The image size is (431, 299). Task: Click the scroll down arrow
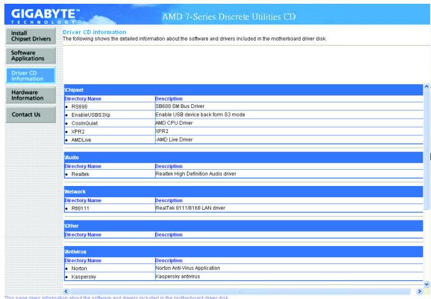pos(427,284)
